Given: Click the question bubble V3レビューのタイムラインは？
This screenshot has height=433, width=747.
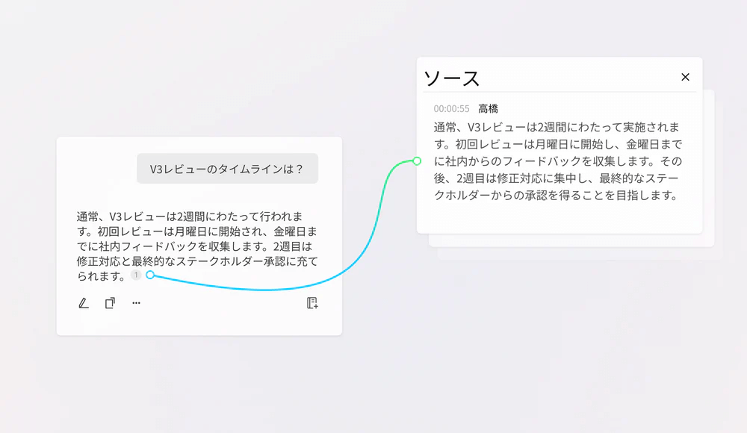Looking at the screenshot, I should coord(227,169).
